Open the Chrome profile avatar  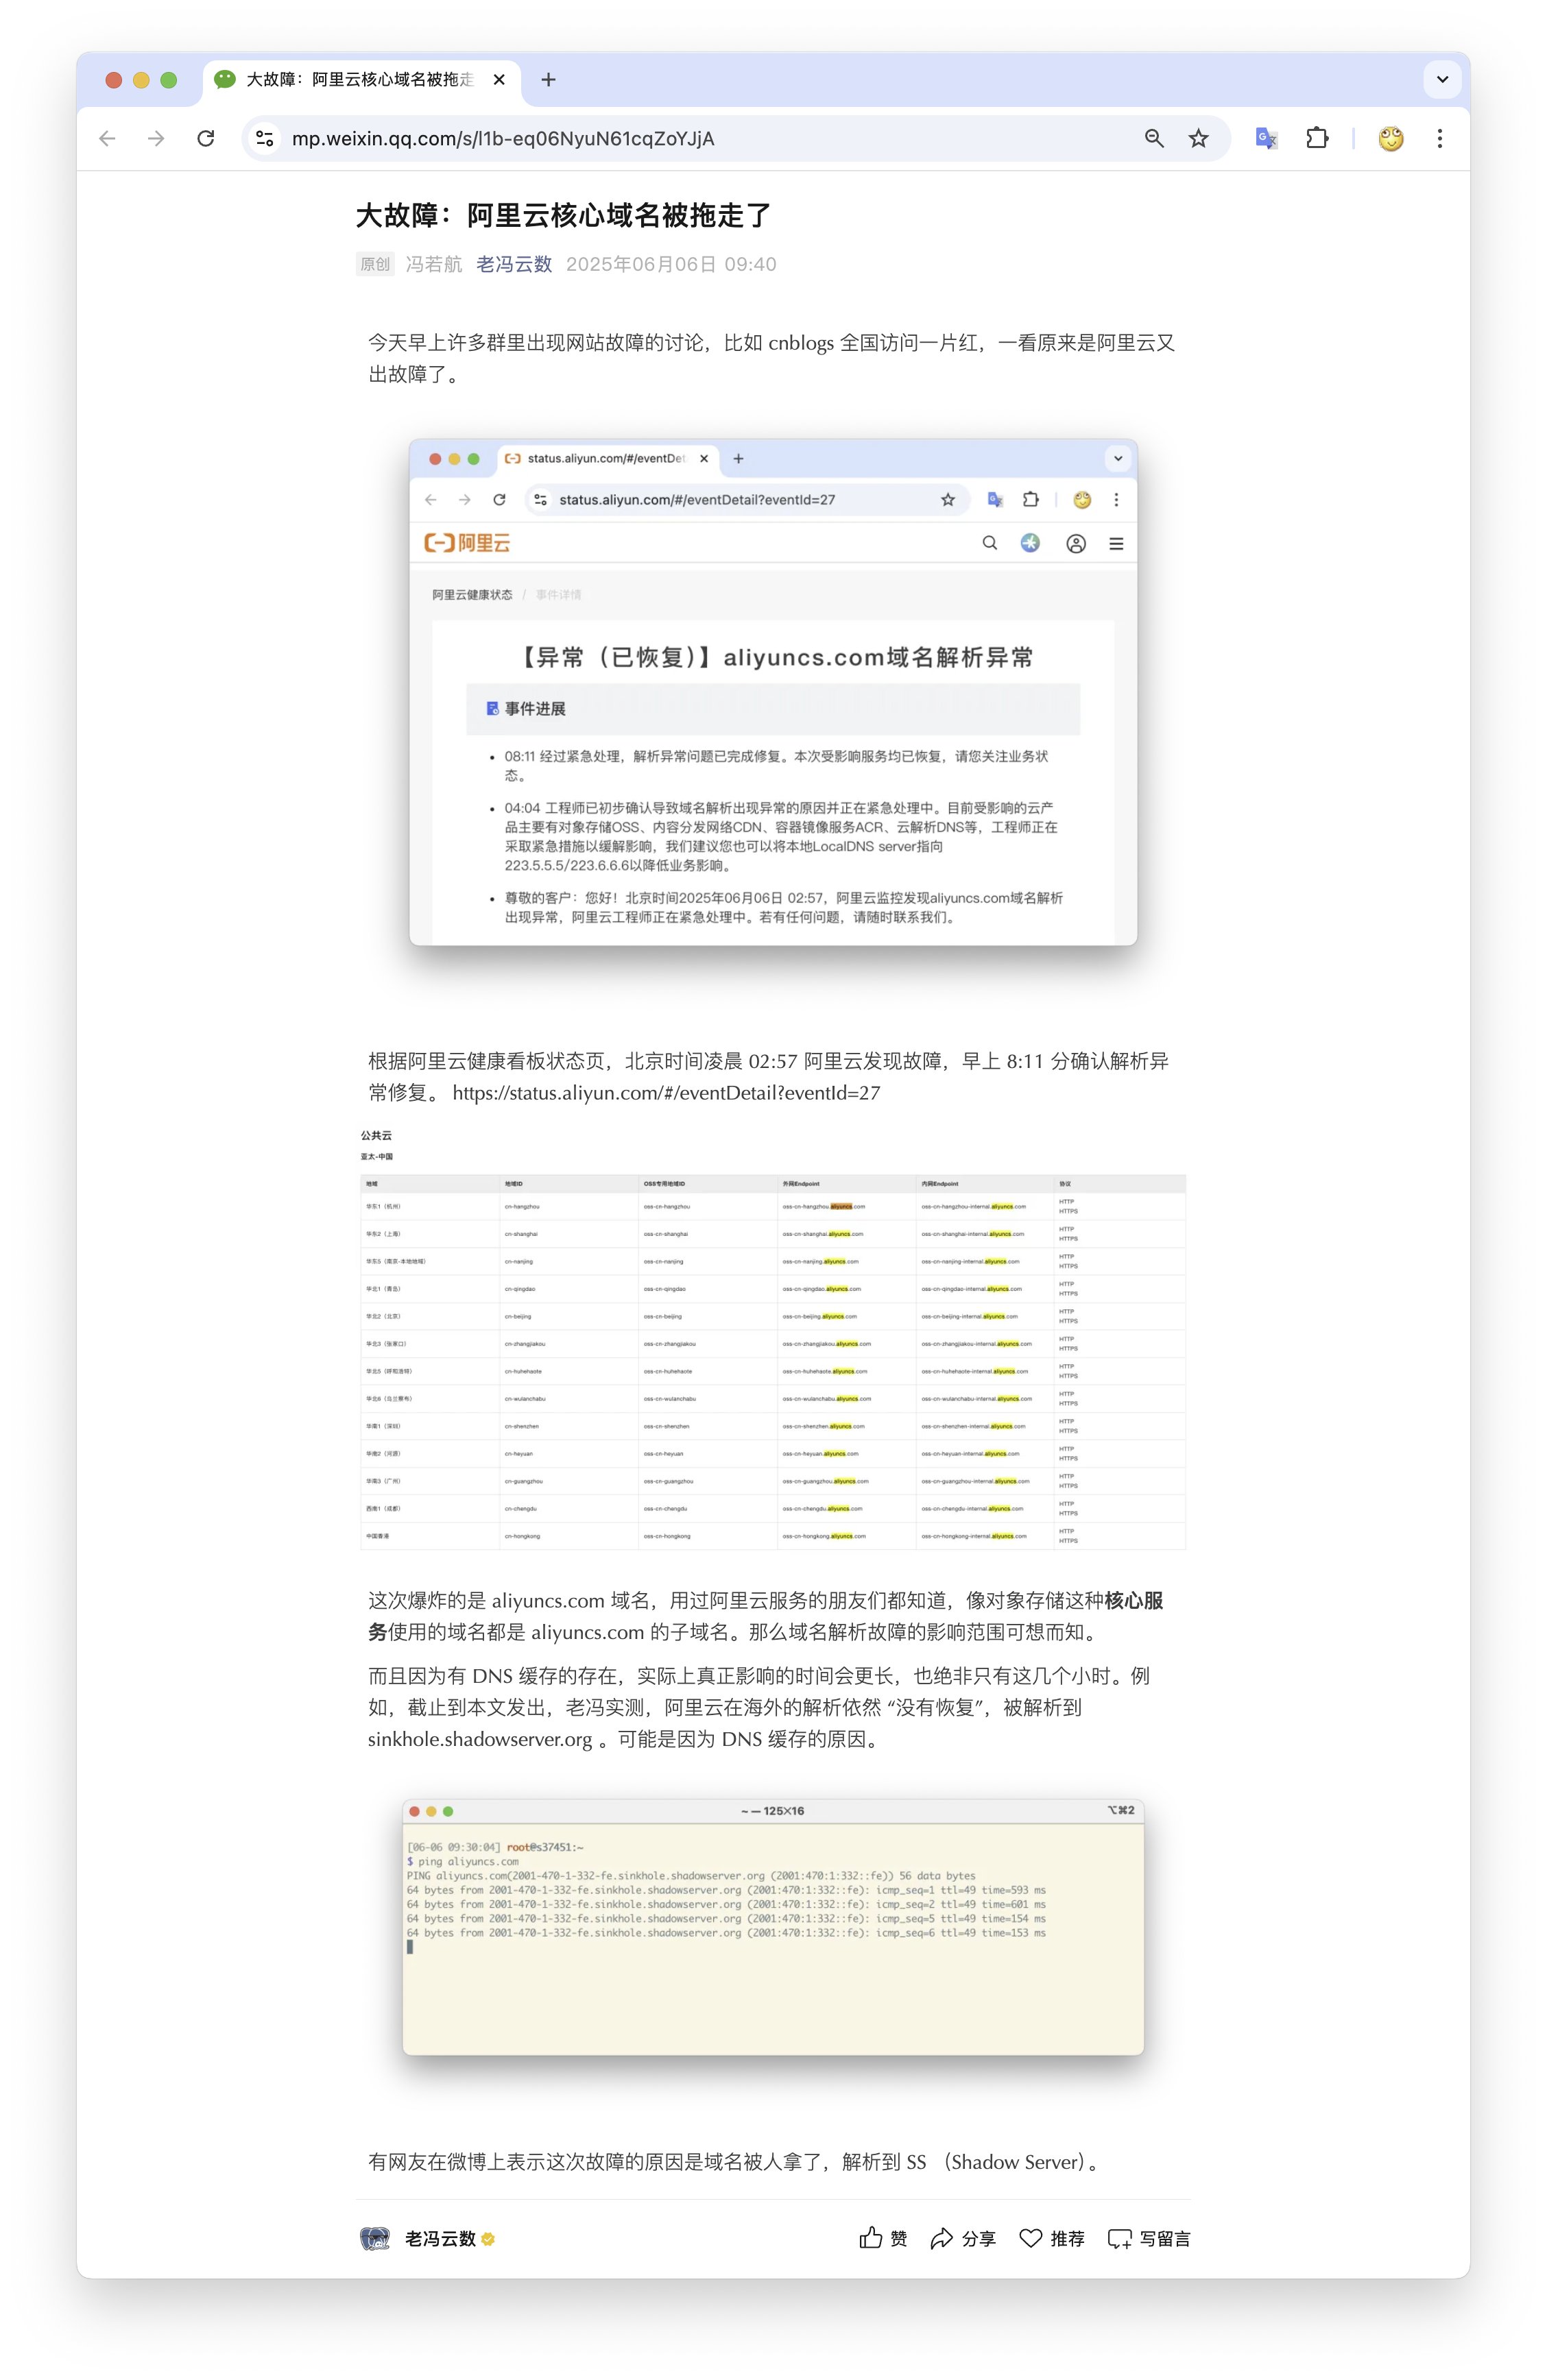(x=1391, y=139)
